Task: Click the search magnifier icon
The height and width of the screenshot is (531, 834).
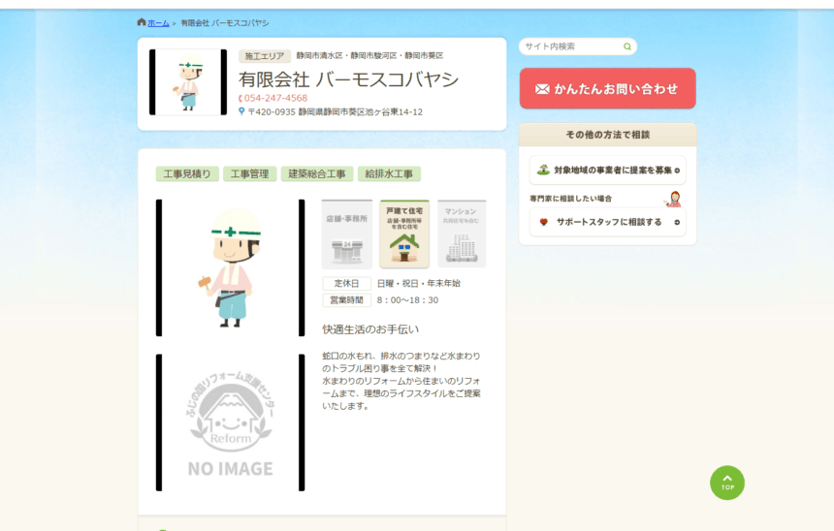Action: [627, 47]
